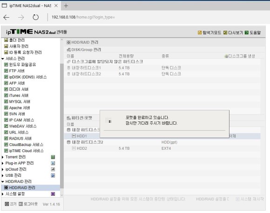The image size is (270, 213).
Task: Click the sidebar scrollbar thumb
Action: (x=62, y=126)
